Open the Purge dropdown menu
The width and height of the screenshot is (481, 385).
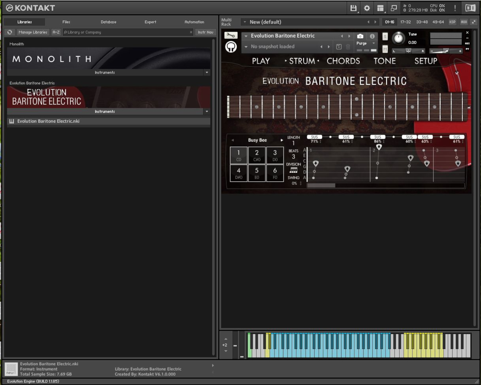click(374, 43)
